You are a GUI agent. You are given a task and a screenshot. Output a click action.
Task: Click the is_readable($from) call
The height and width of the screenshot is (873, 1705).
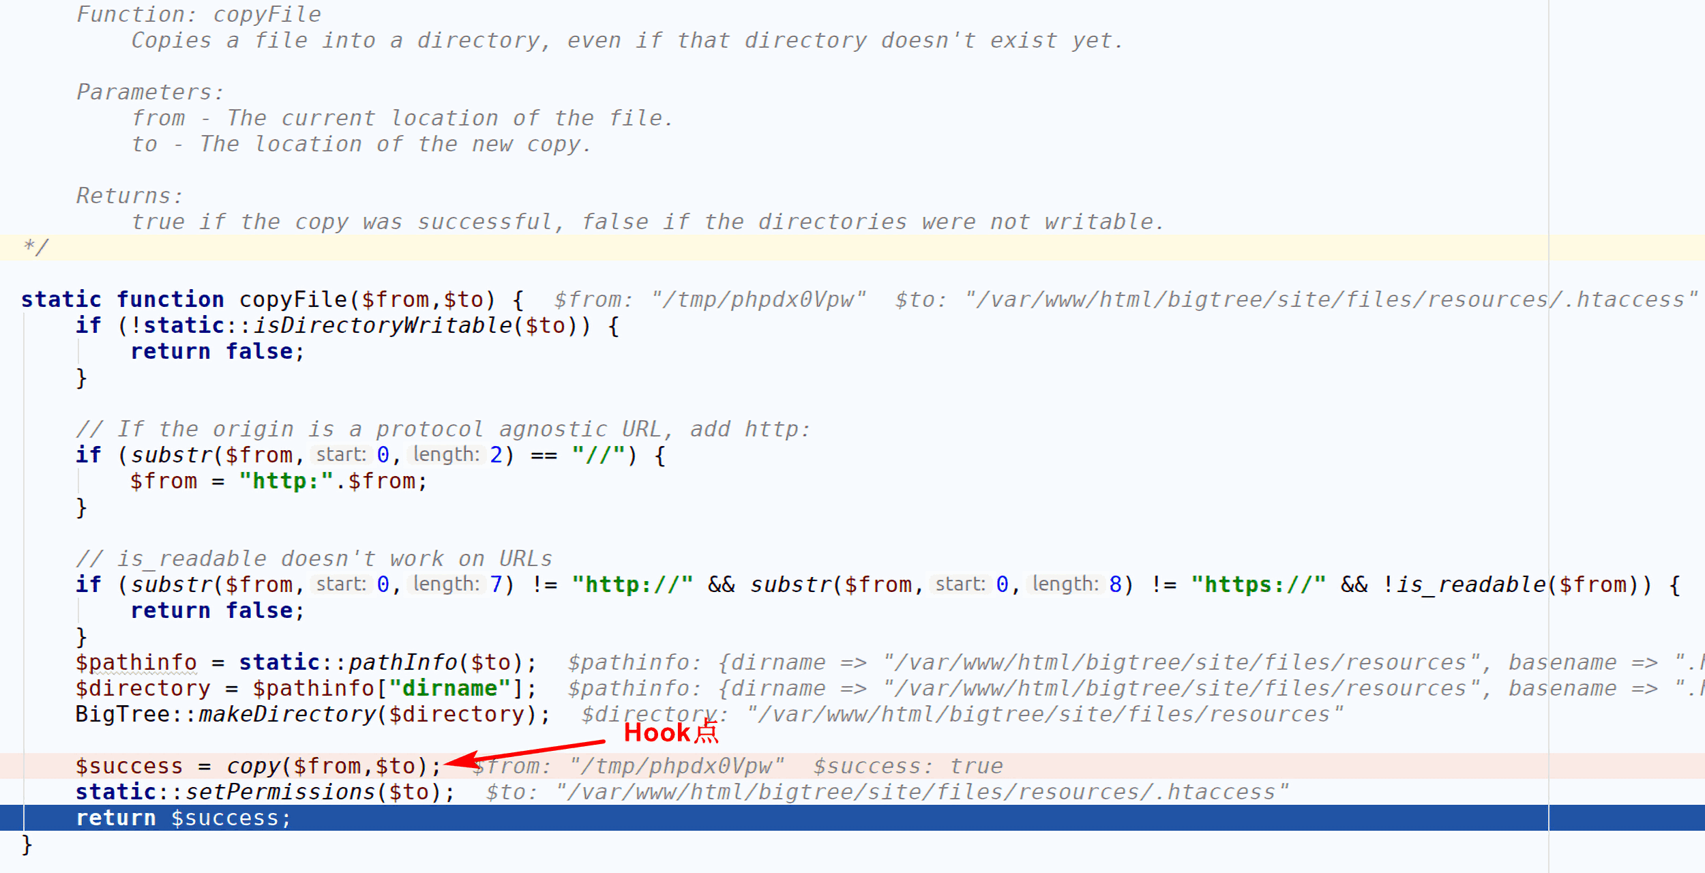click(1517, 585)
